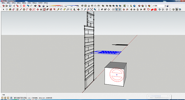Click the active Rotate tool icon

44,9
